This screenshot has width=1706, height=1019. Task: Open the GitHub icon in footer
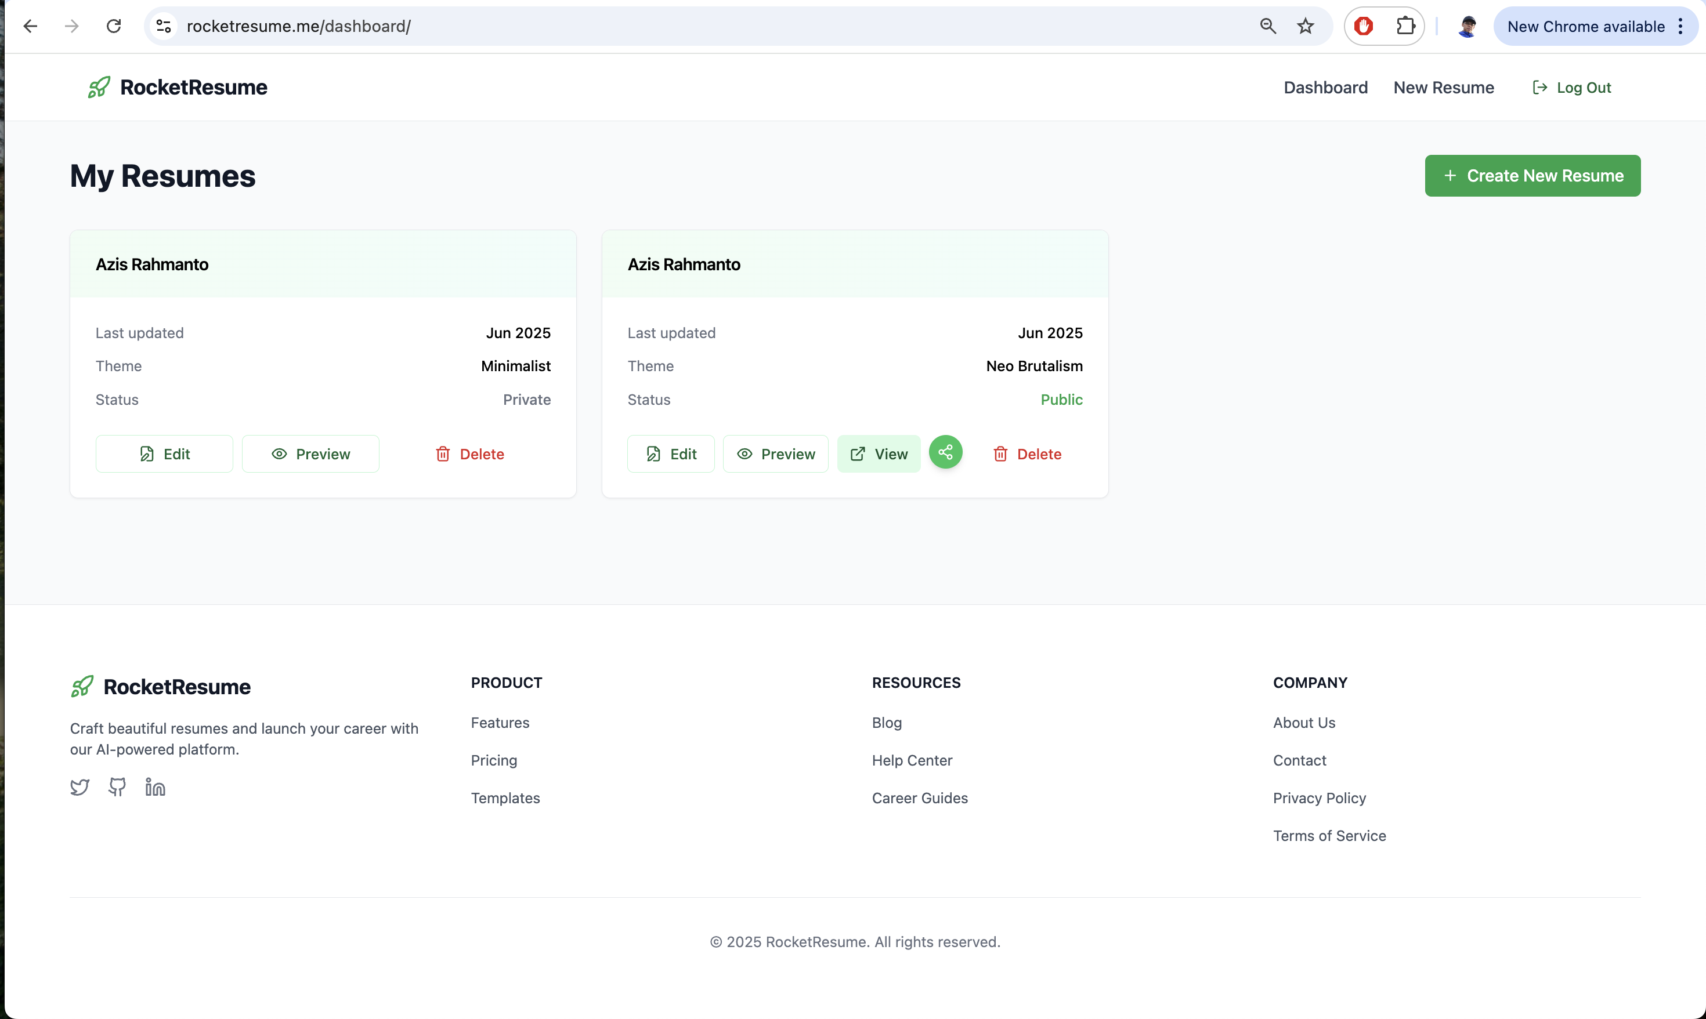tap(117, 787)
